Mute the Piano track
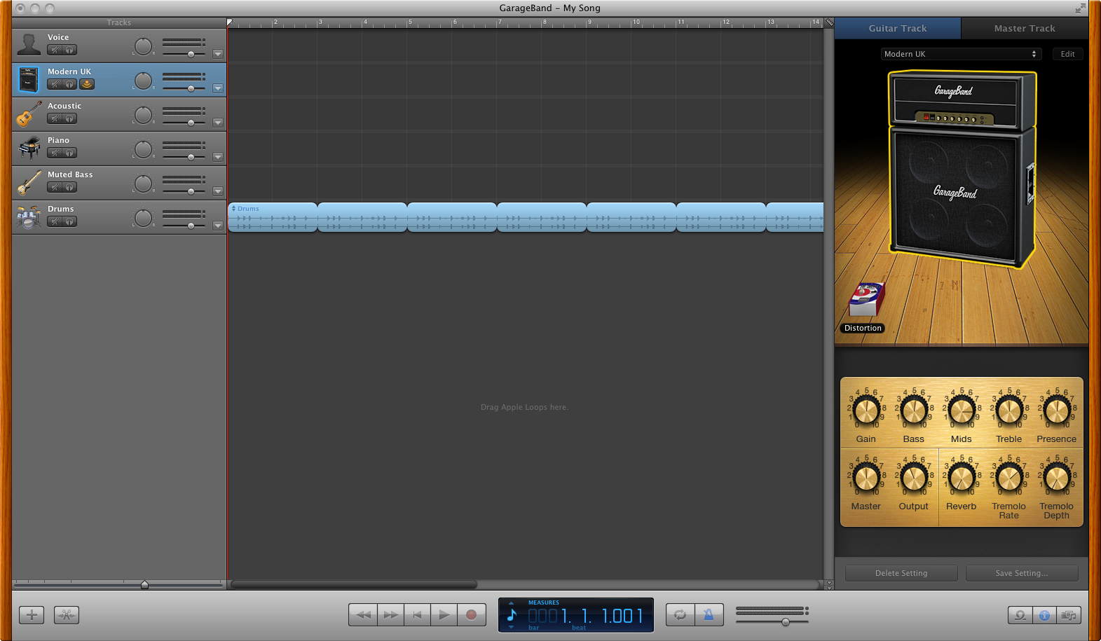 tap(55, 153)
